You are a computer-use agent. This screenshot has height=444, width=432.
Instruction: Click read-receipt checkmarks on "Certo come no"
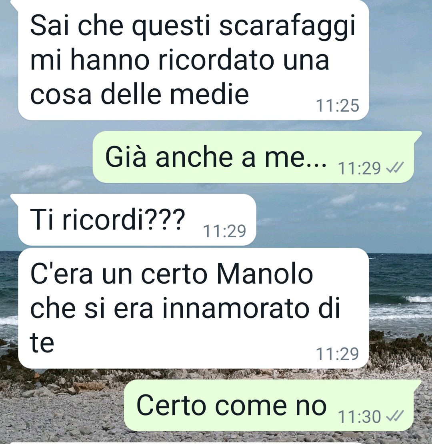tap(395, 416)
